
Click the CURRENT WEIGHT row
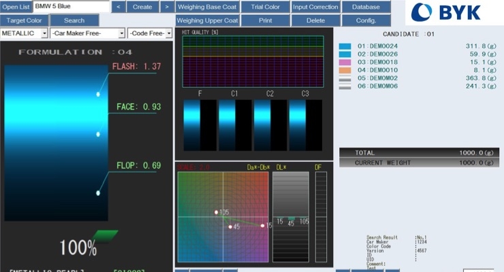419,163
